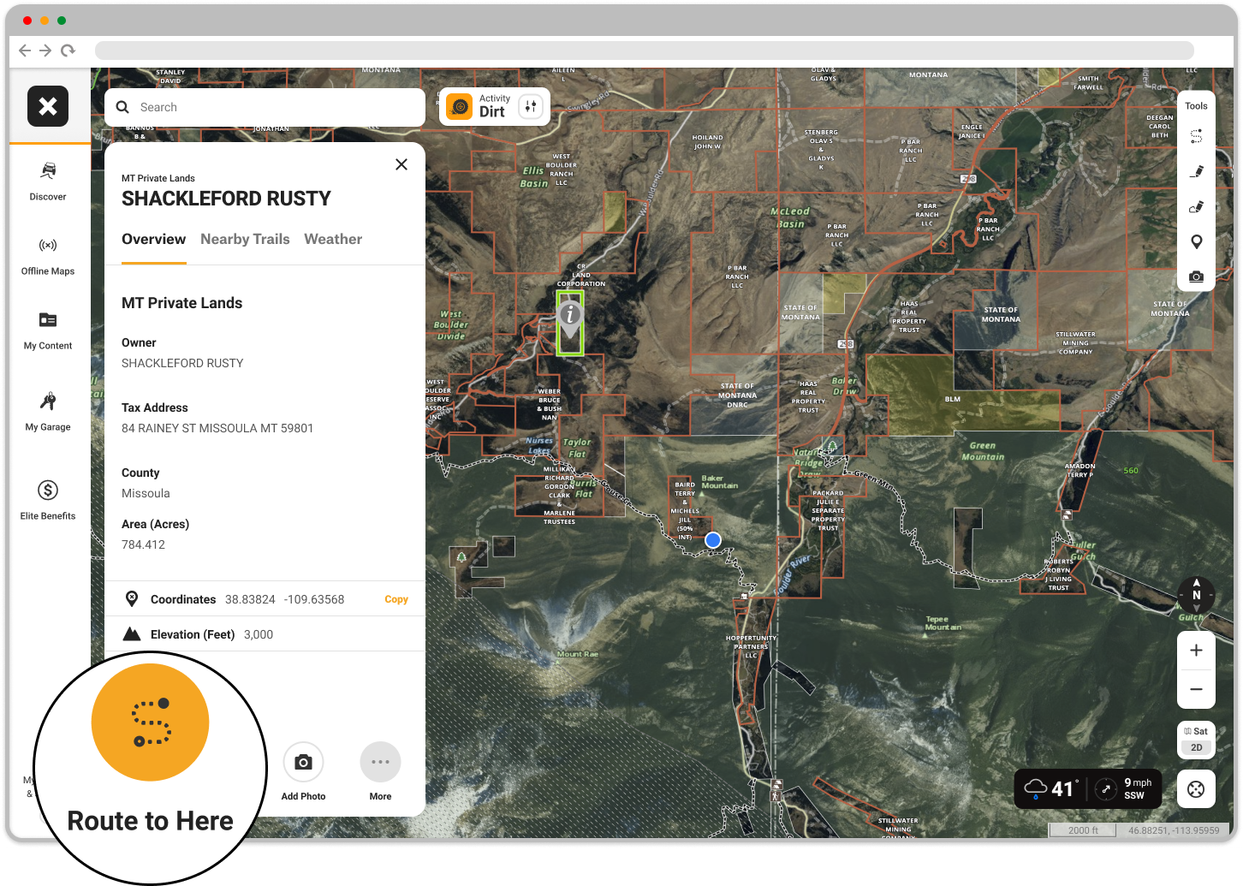
Task: Go forward in the browser
Action: pos(45,51)
